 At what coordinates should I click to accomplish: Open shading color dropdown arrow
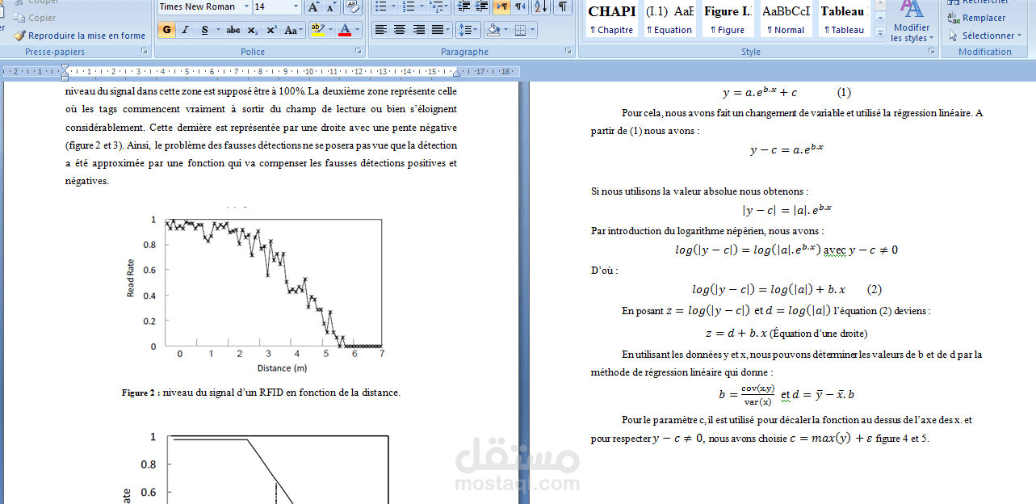coord(505,30)
